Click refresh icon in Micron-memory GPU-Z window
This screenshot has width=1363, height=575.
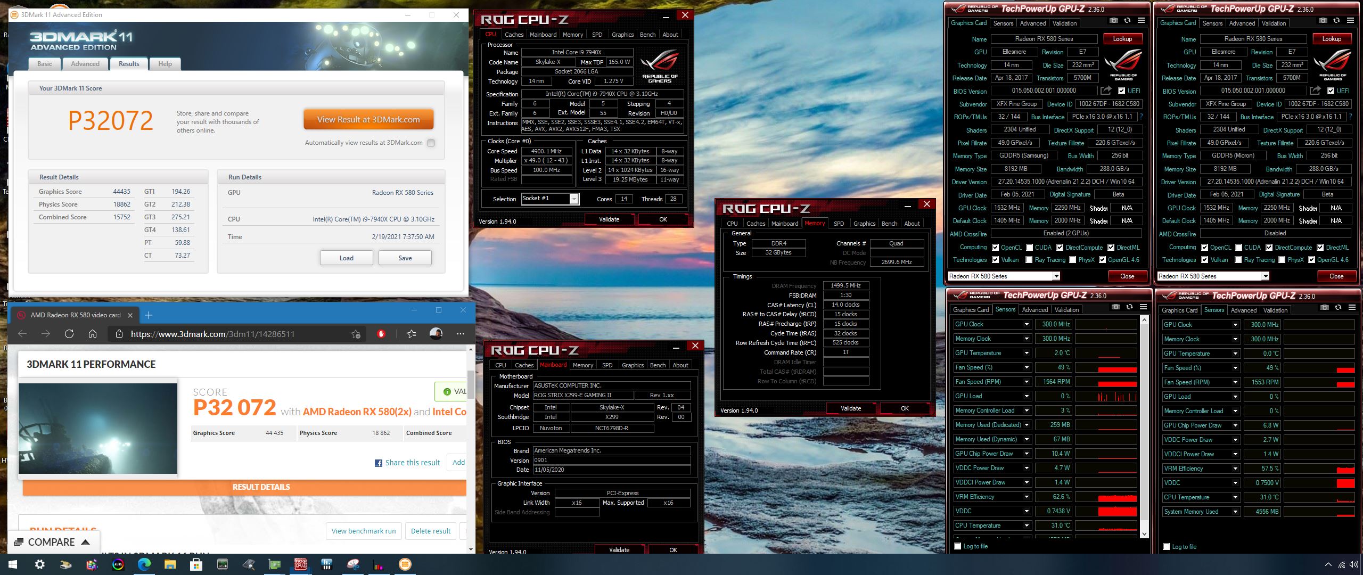coord(1336,21)
